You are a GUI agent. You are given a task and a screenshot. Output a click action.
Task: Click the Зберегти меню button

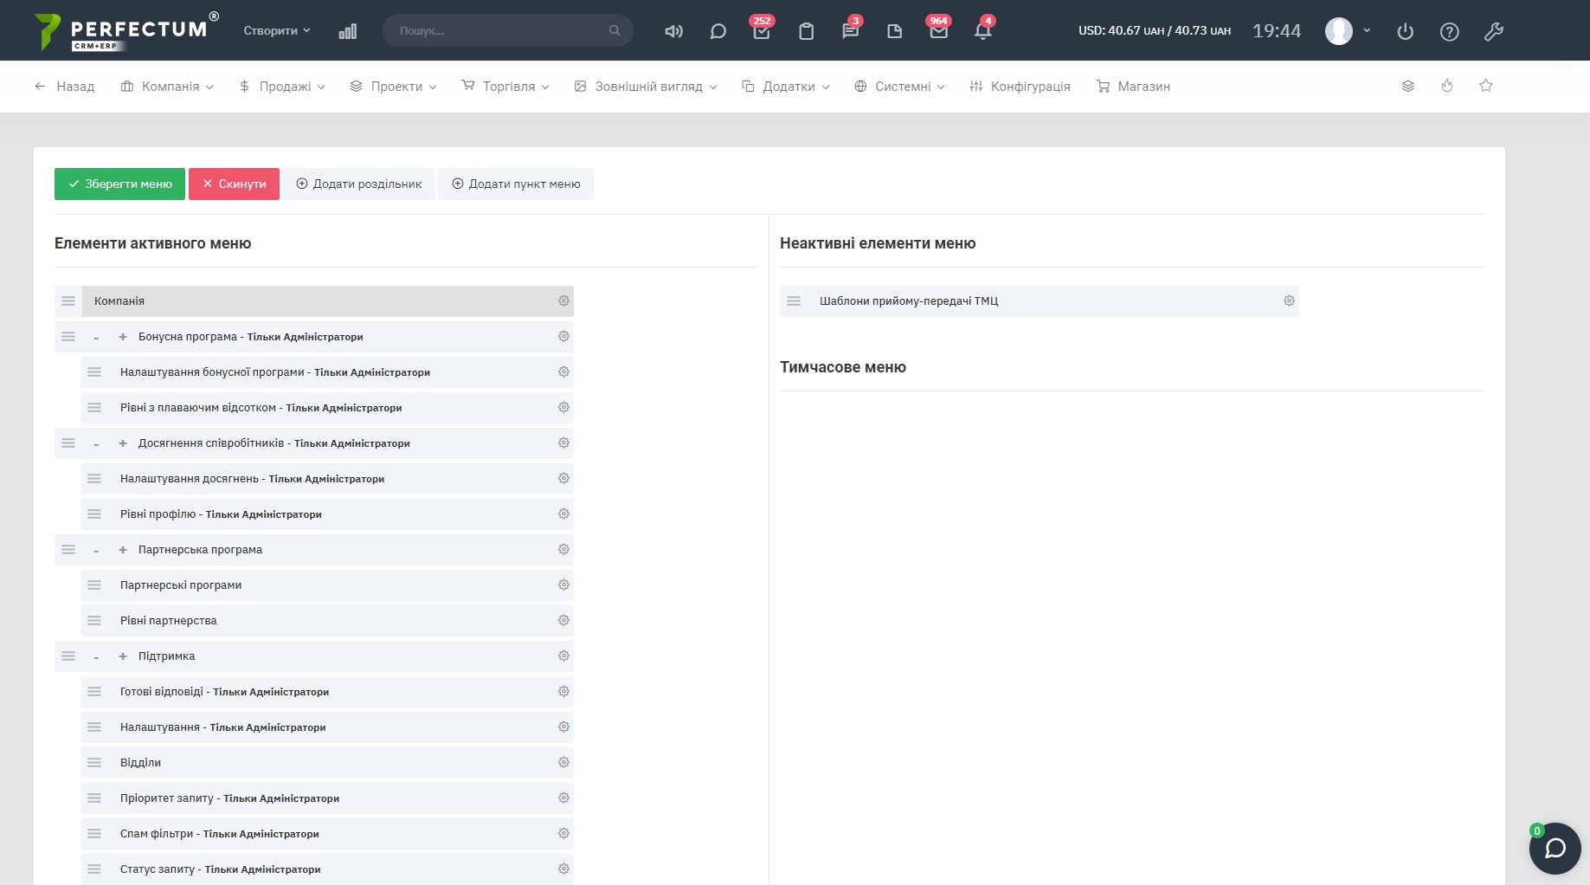point(119,184)
